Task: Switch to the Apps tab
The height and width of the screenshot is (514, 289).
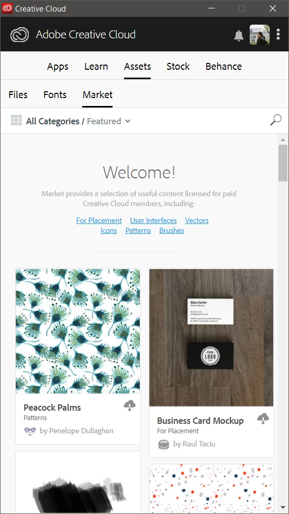Action: coord(58,67)
